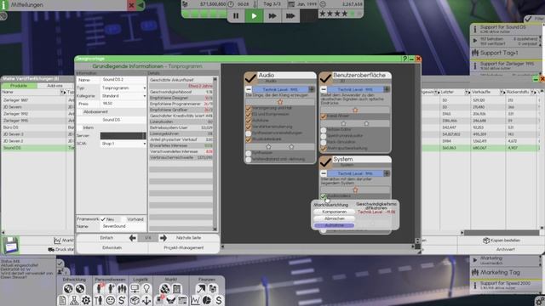
Task: Enable the Synthesizer feature checkbox
Action: pos(248,153)
